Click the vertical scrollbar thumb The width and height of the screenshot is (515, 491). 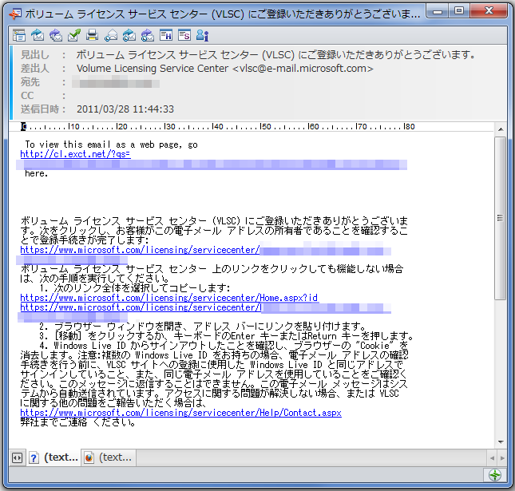point(501,218)
